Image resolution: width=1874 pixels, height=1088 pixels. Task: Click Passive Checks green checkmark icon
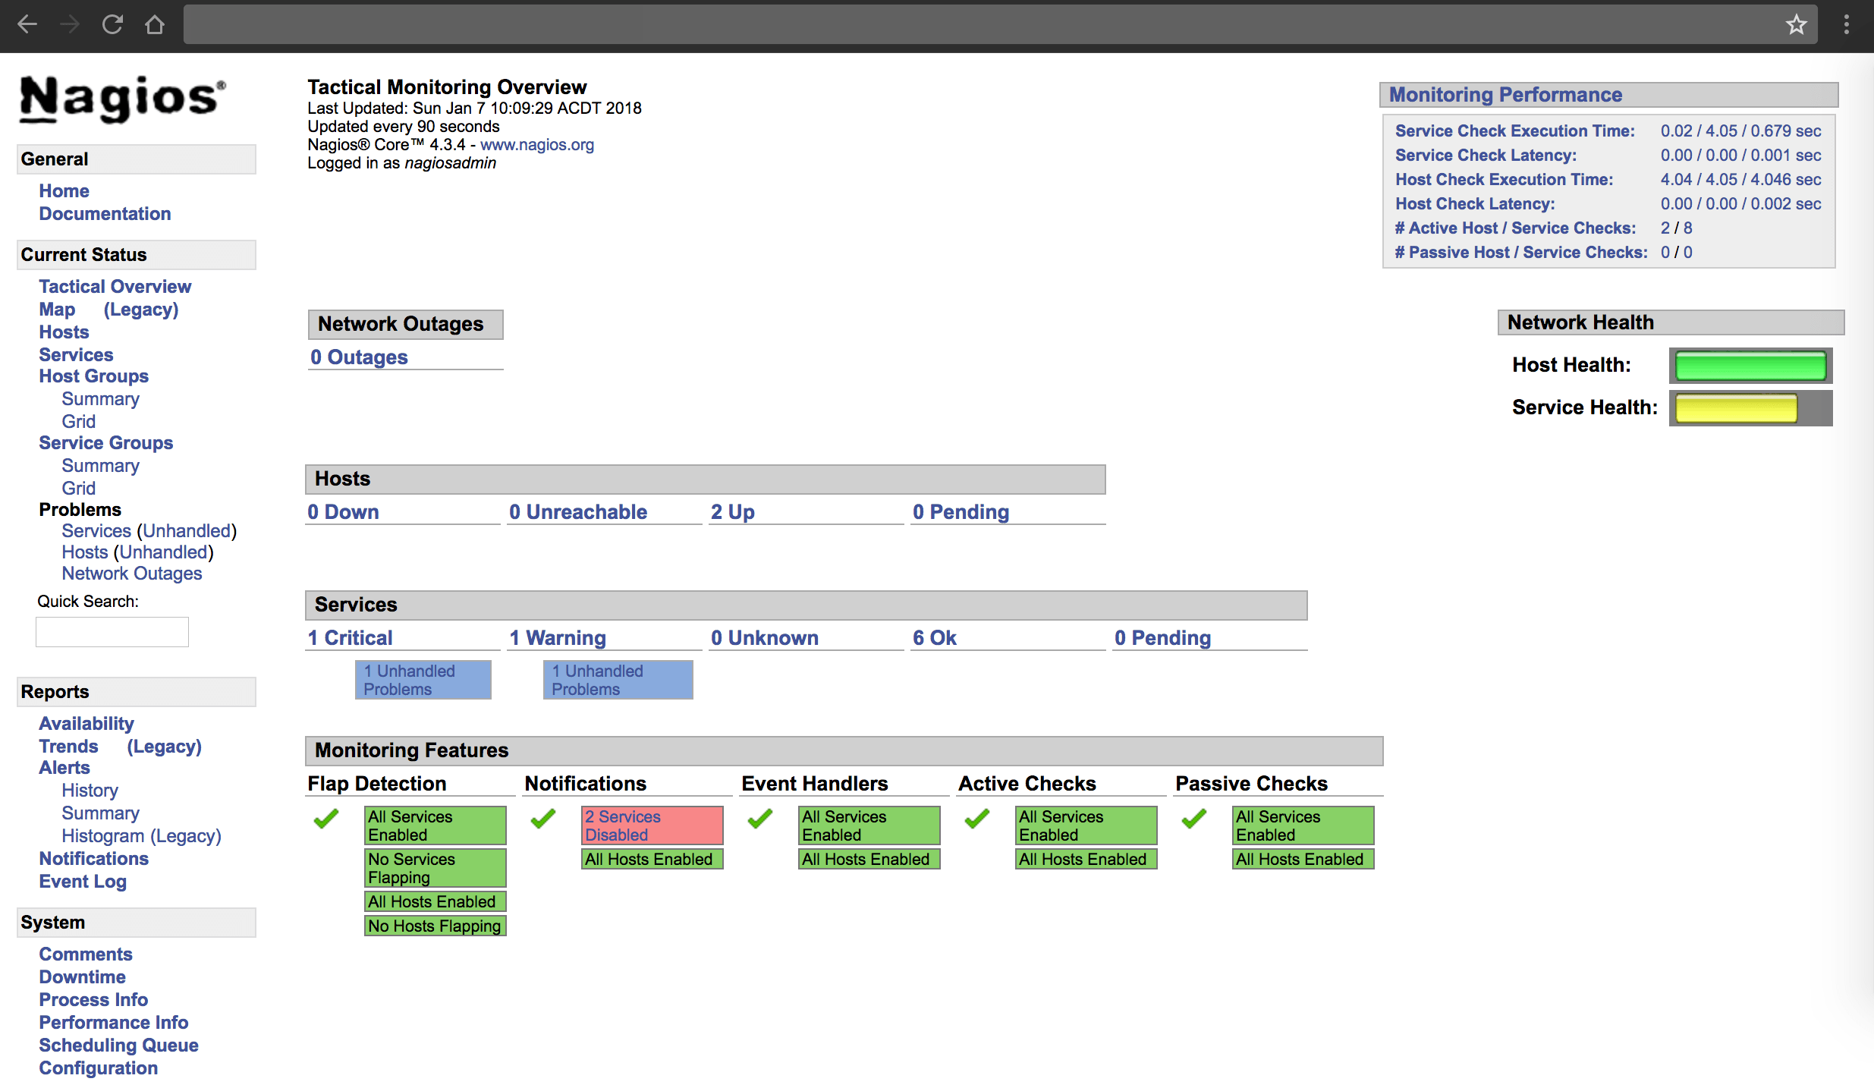point(1194,819)
